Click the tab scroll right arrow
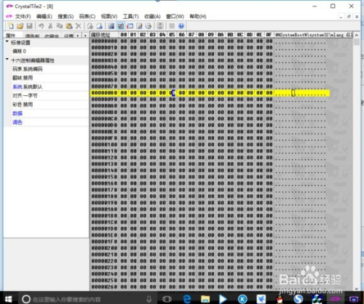 click(x=85, y=36)
